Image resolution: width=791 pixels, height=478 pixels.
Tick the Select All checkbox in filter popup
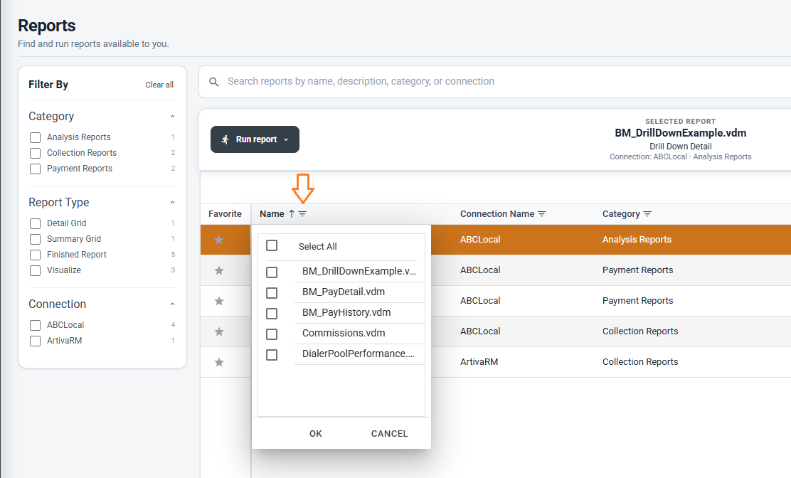(272, 245)
